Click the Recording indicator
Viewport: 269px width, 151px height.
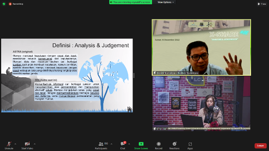[16, 4]
